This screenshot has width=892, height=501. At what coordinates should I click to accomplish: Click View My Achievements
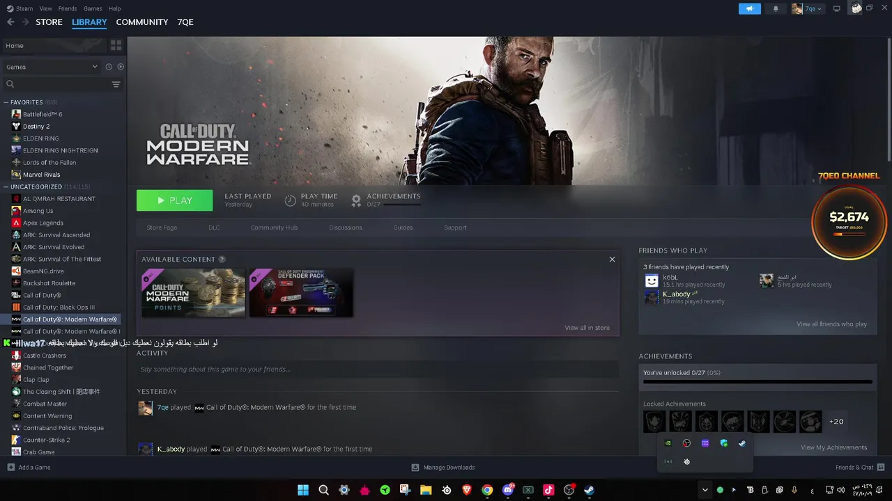click(x=833, y=447)
